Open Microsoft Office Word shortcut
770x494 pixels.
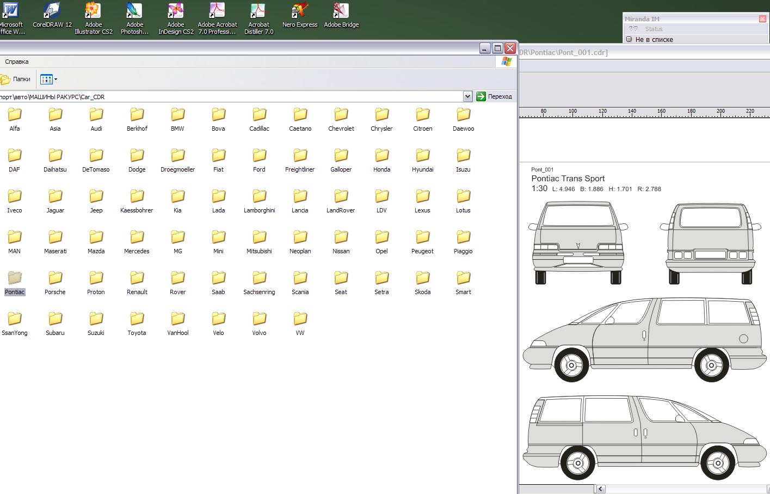coord(11,18)
